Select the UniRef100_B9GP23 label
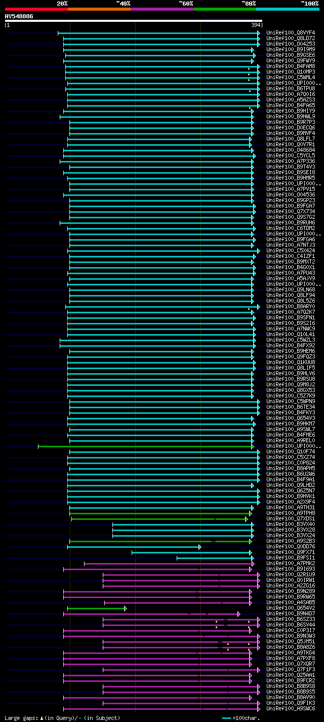The height and width of the screenshot is (722, 324). pyautogui.click(x=291, y=200)
